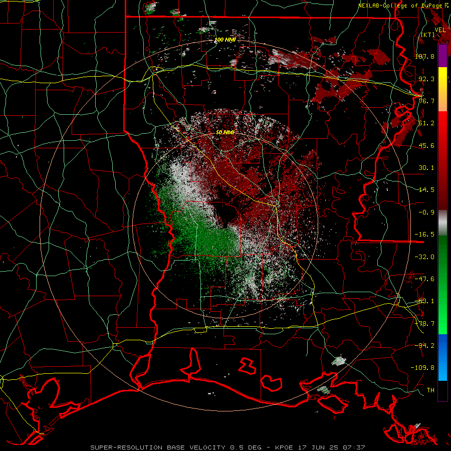
Task: Select the 14.5 knot scale value
Action: (x=426, y=190)
